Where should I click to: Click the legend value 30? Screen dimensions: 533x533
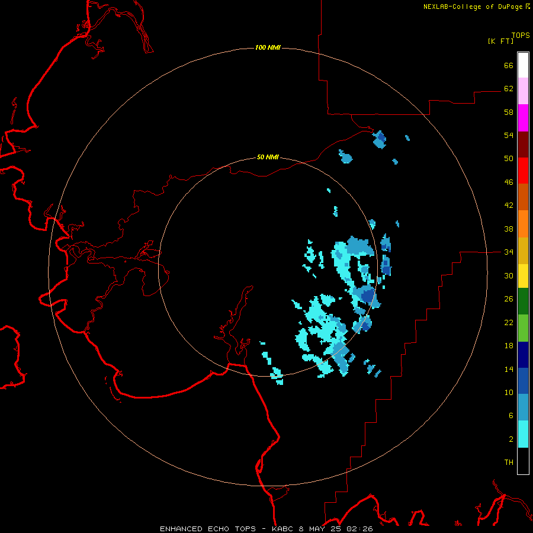[x=509, y=275]
